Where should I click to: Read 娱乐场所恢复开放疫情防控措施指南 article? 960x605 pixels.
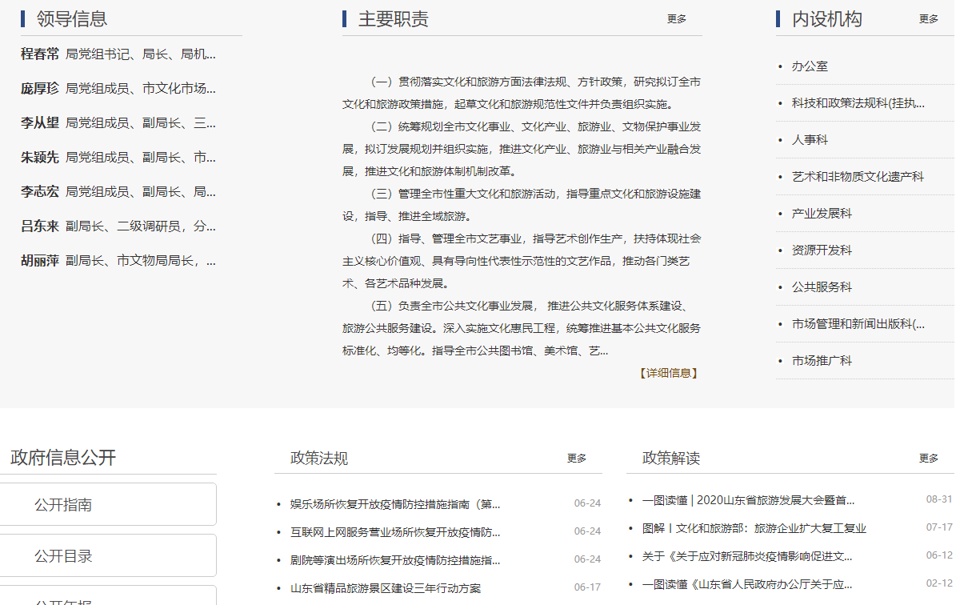(395, 504)
